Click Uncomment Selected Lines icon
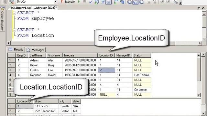Viewport: 207px width, 116px height. 155,2
